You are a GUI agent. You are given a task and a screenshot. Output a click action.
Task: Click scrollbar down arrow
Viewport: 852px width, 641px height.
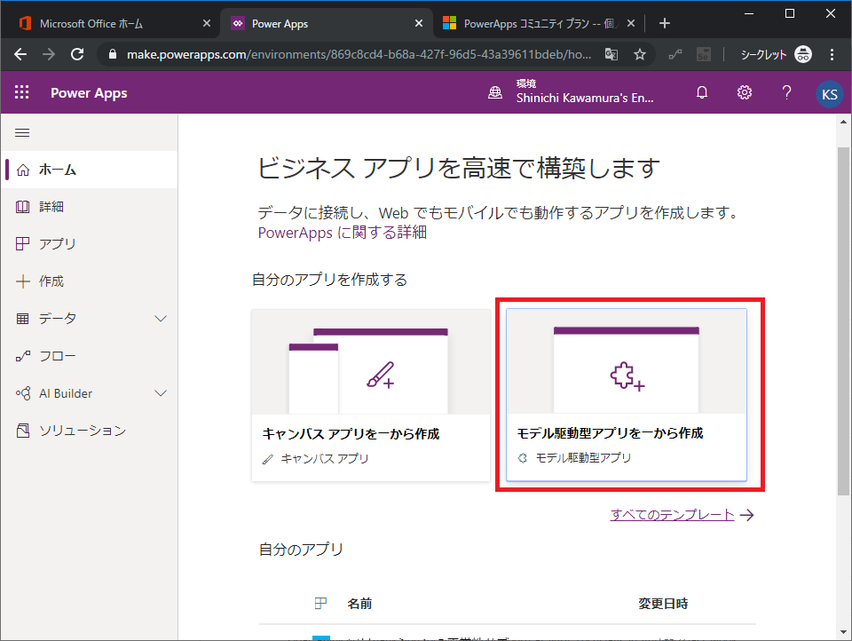pyautogui.click(x=843, y=632)
